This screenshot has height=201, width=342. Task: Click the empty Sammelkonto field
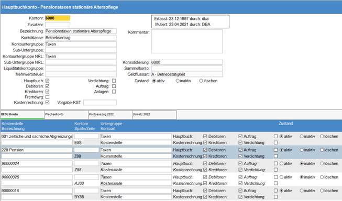[187, 68]
